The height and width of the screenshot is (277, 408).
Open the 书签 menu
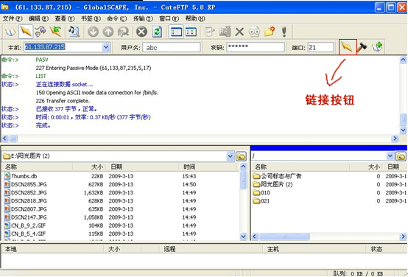pyautogui.click(x=91, y=18)
